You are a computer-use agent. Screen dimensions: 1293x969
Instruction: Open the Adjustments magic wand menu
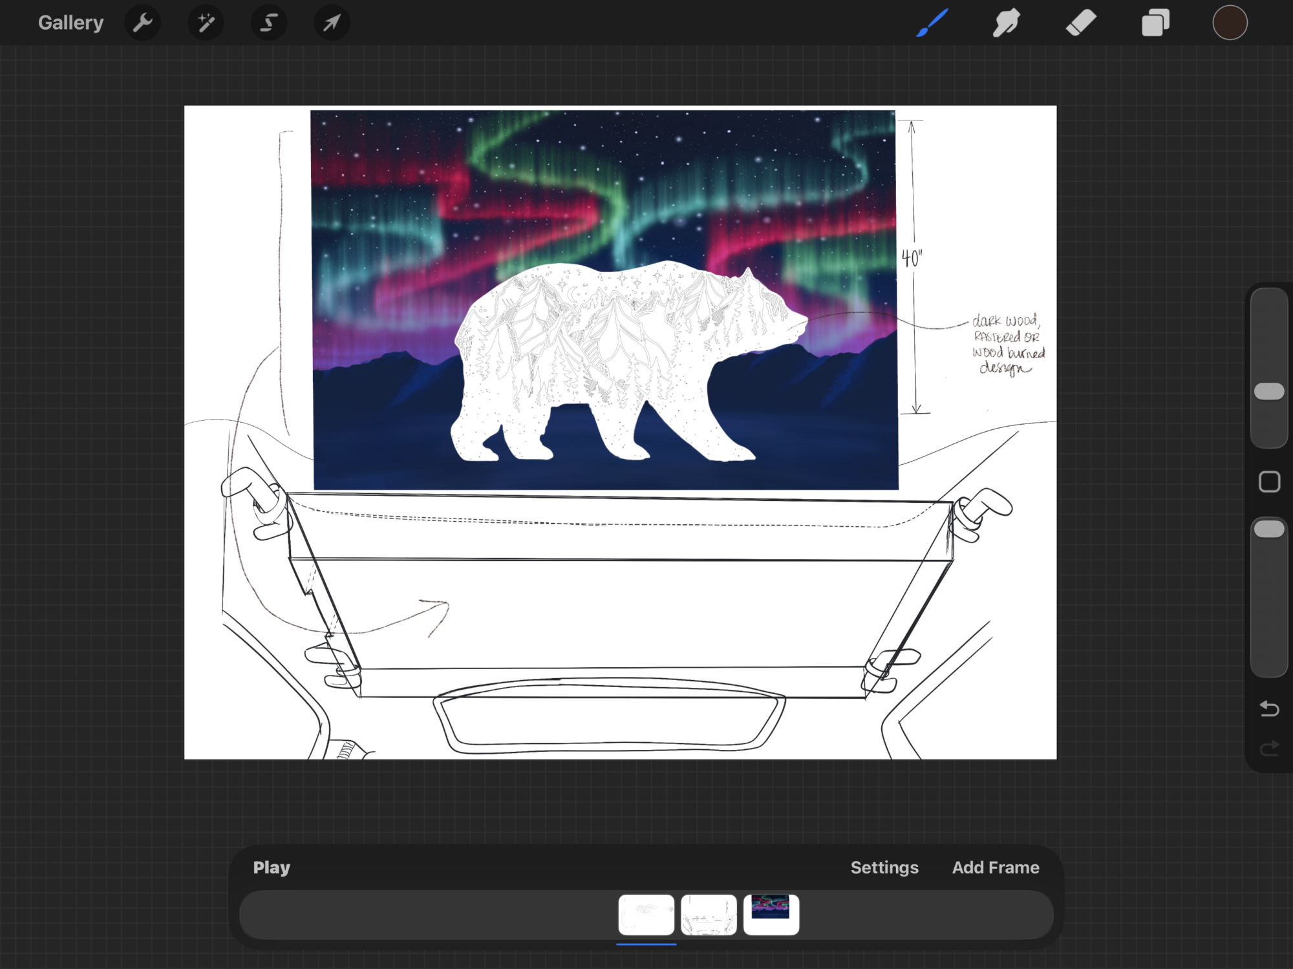pos(206,23)
